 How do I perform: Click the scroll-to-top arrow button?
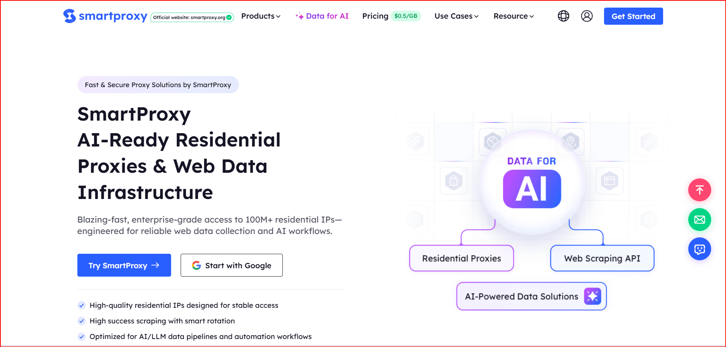699,190
